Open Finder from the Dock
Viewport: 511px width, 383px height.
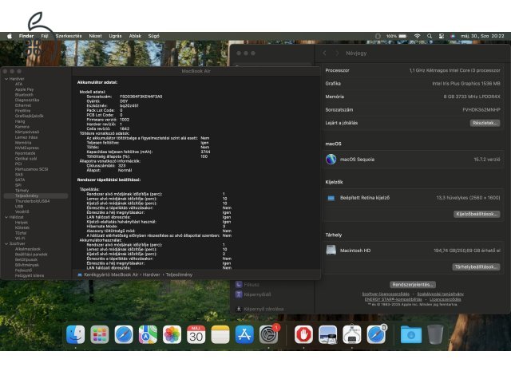(x=75, y=334)
